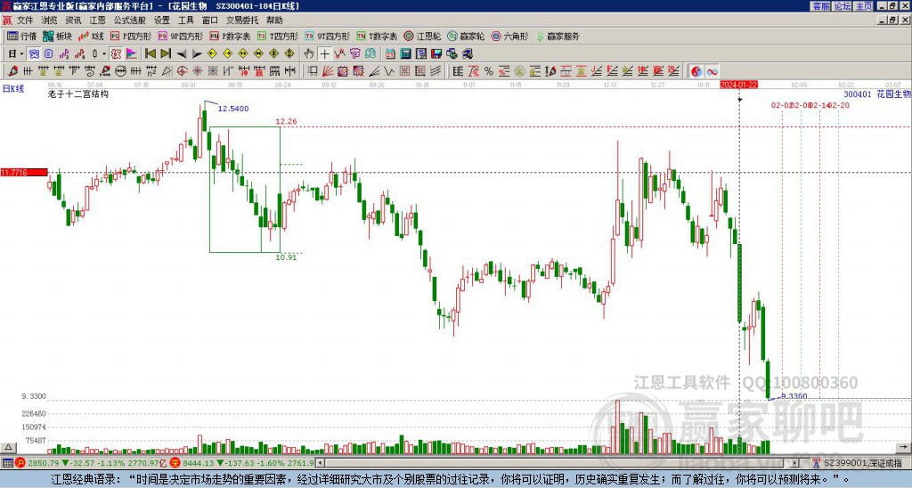Click the 11.7716 red price label
The image size is (912, 488).
(x=24, y=172)
